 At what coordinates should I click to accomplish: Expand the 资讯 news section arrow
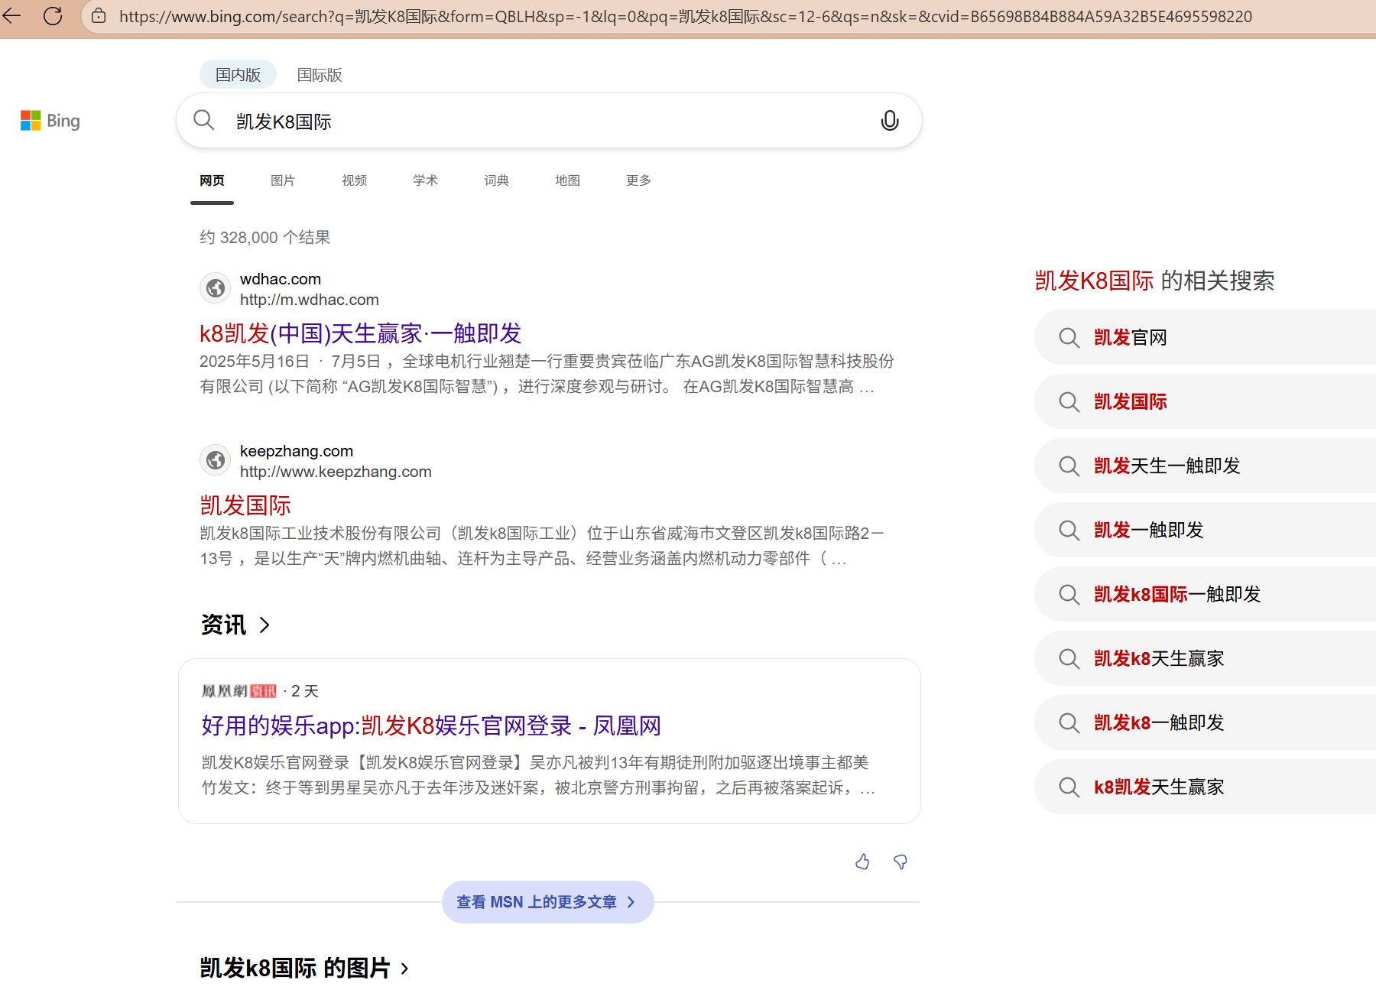pos(264,625)
